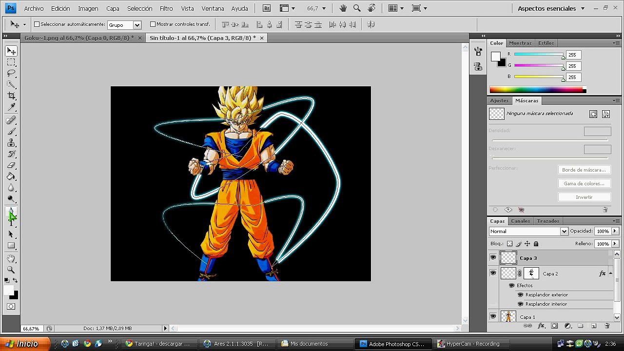Open the Aspectos esenciales workspace dropdown
This screenshot has width=624, height=351.
[551, 8]
